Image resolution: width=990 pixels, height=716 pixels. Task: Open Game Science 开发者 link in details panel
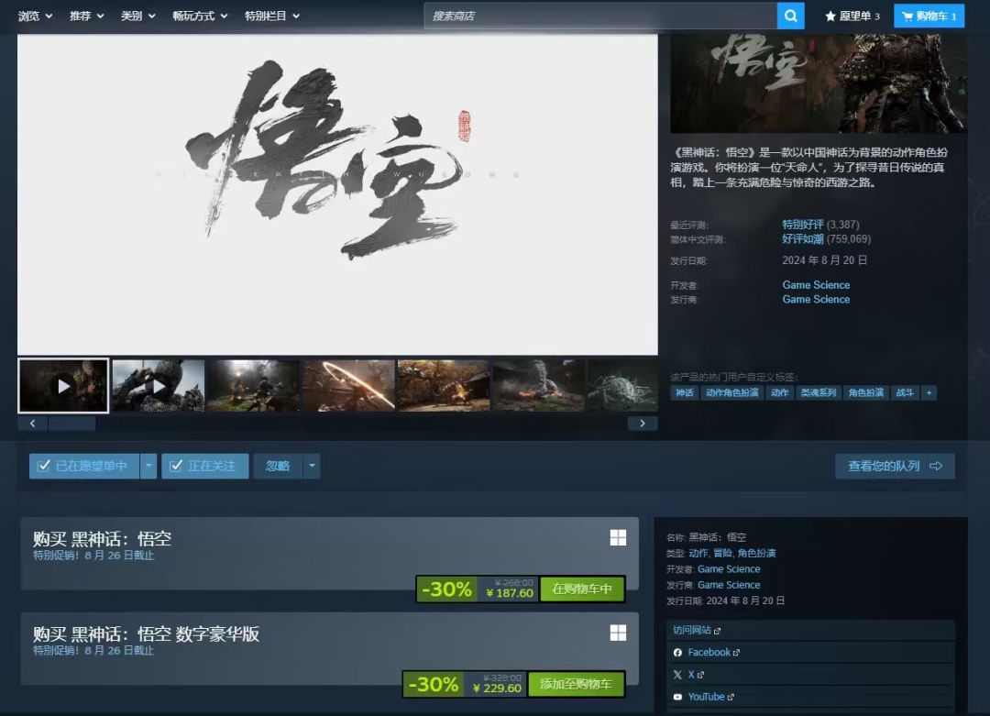[x=729, y=569]
